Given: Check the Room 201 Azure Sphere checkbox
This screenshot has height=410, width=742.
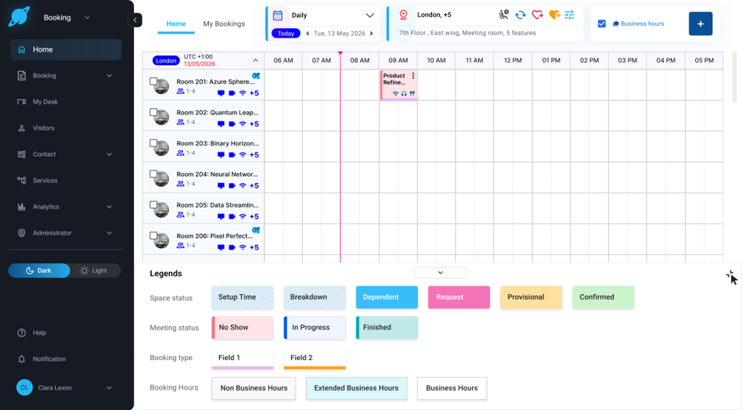Looking at the screenshot, I should (x=153, y=81).
